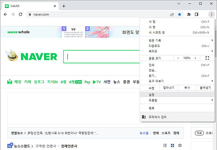Viewport: 217px width, 150px height.
Task: Click the 조직에서 관리 building icon
Action: point(144,117)
